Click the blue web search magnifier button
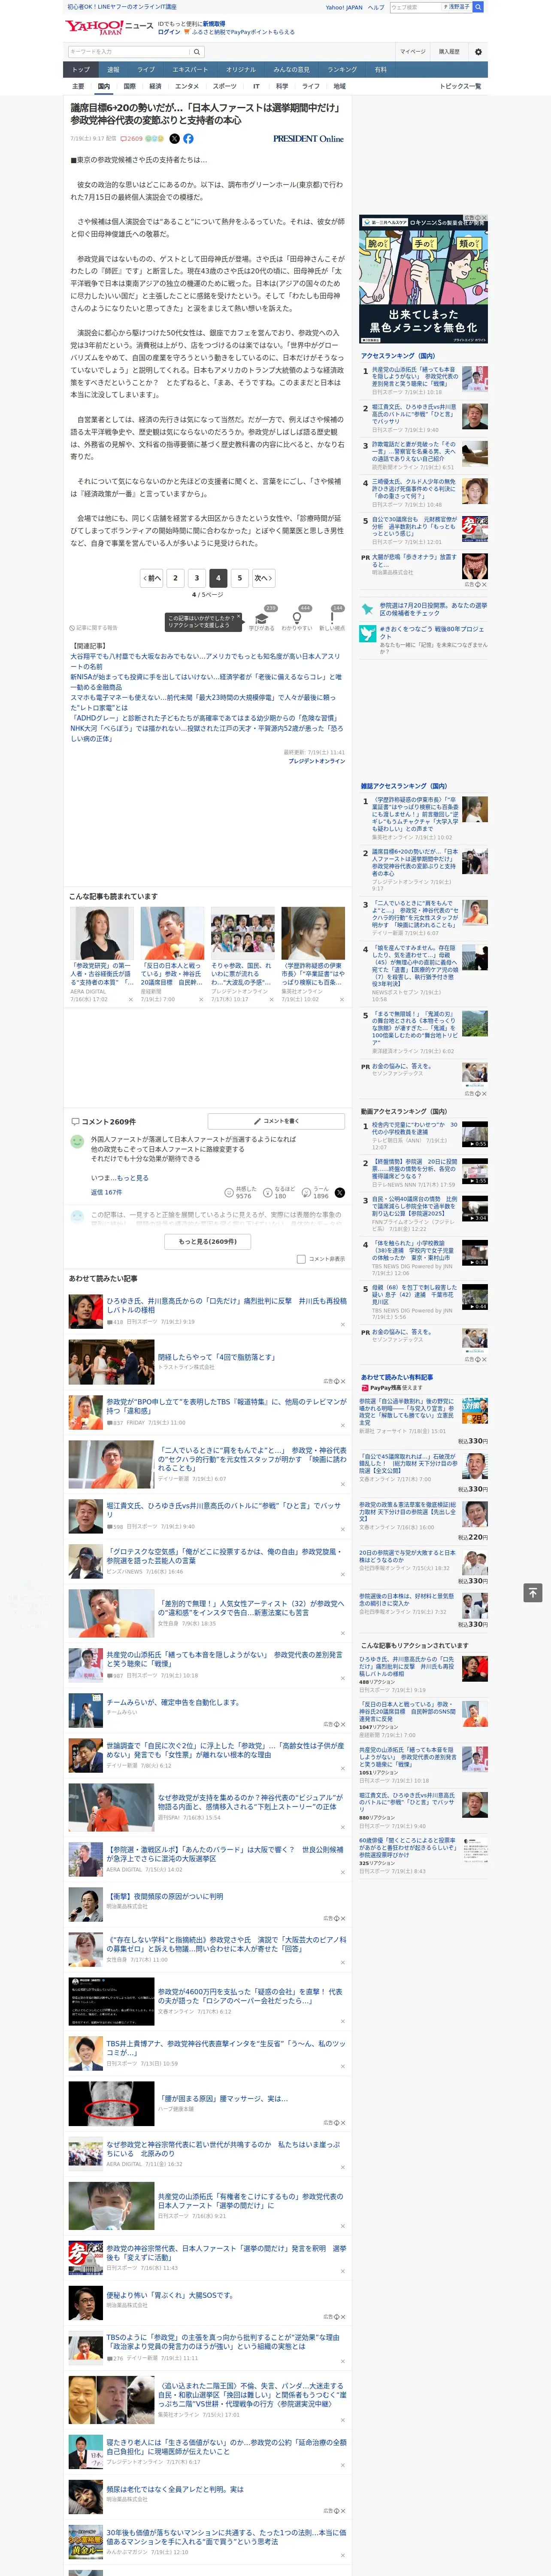This screenshot has width=551, height=2576. pos(478,6)
